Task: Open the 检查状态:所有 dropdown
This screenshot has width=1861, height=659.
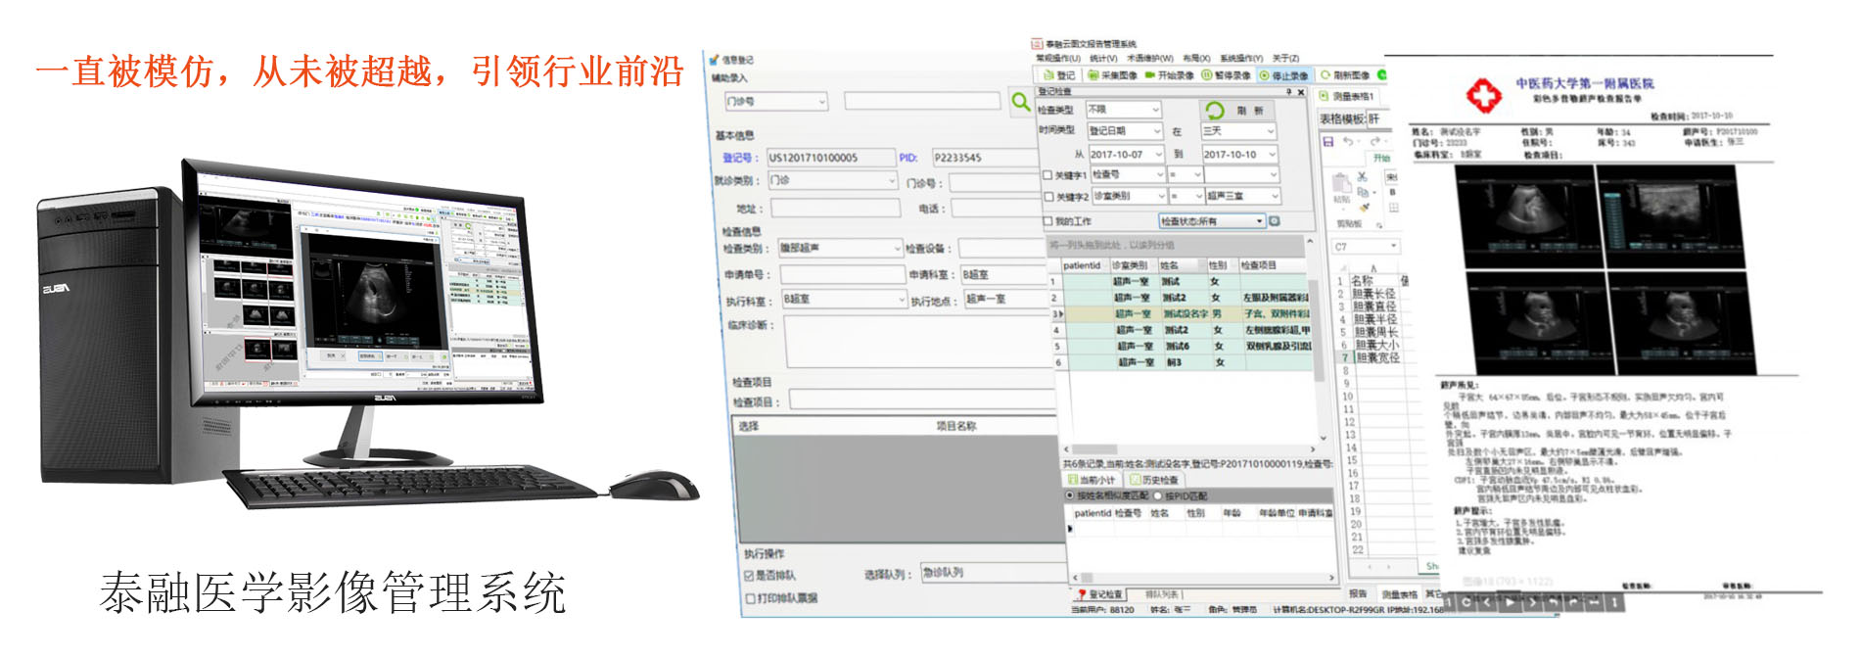Action: 1212,221
